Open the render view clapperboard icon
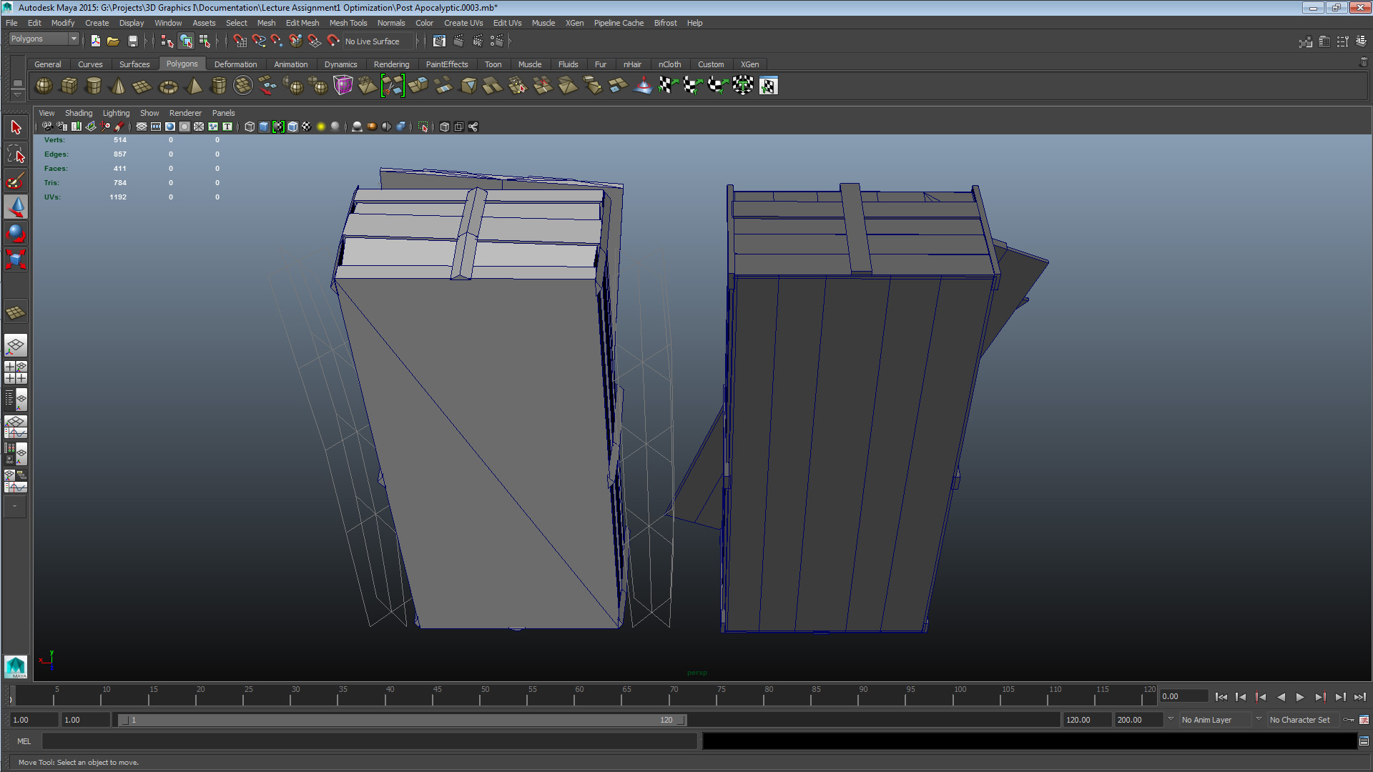Viewport: 1373px width, 772px height. [x=439, y=41]
